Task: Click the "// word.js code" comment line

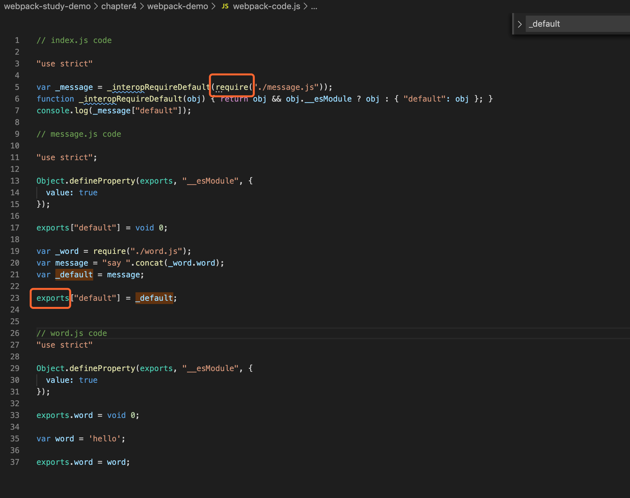Action: [x=72, y=333]
